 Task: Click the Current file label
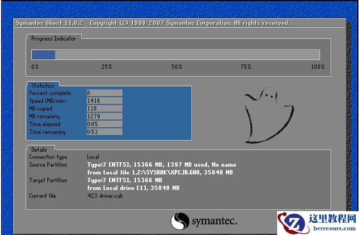coord(43,196)
